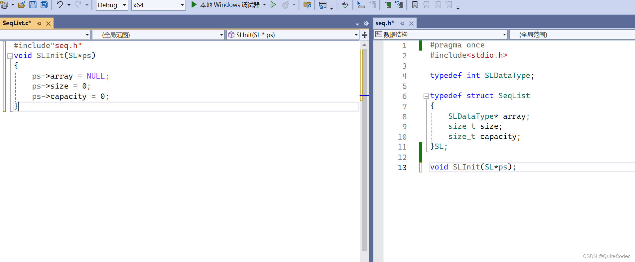Switch to the SeqList.c tab
The width and height of the screenshot is (635, 262).
pos(17,23)
